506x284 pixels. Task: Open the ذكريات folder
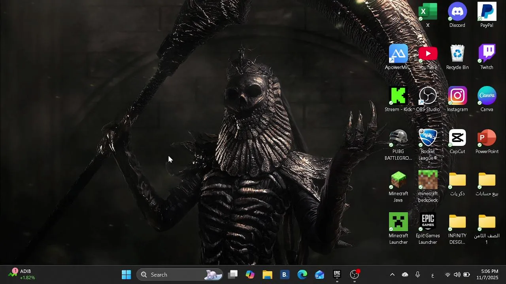click(x=457, y=184)
